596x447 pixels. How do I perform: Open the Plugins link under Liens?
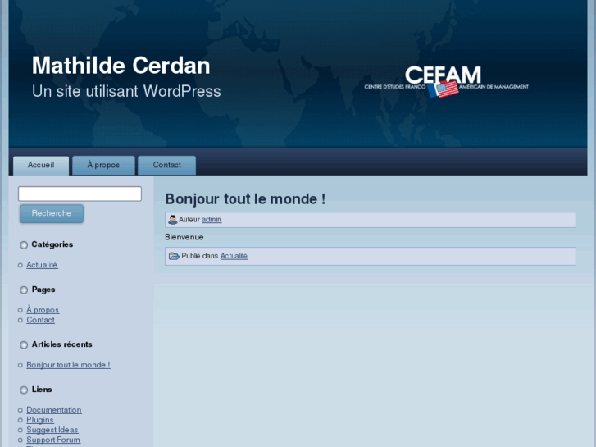coord(40,420)
